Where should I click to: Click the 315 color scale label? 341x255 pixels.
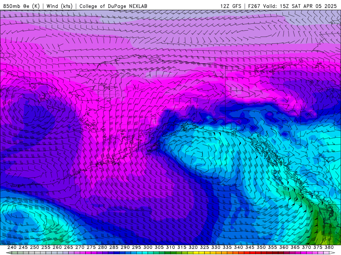tap(182, 247)
